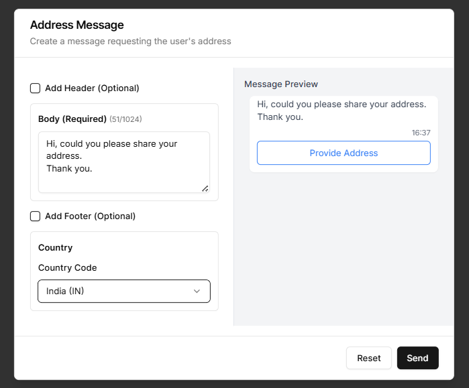Click the 'Country' section heading
The image size is (469, 388).
(x=55, y=248)
